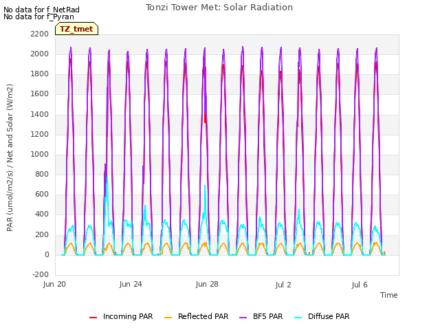Click the 'No data for f_NetRad' message
This screenshot has height=330, width=440.
pyautogui.click(x=41, y=10)
